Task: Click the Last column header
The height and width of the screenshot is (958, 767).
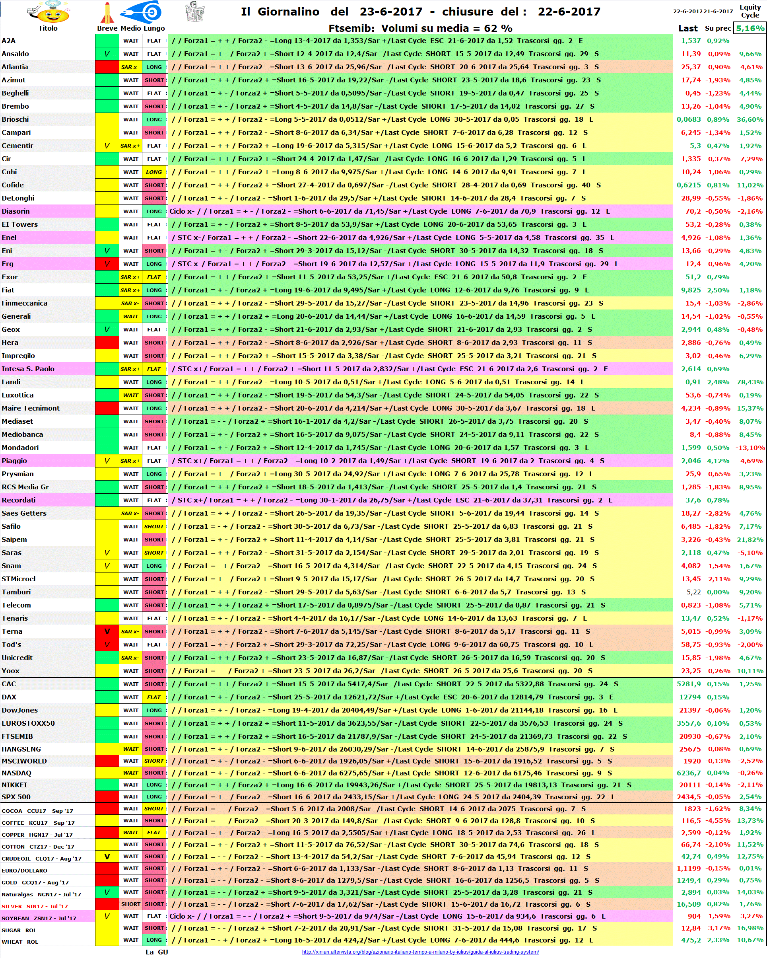Action: click(687, 28)
